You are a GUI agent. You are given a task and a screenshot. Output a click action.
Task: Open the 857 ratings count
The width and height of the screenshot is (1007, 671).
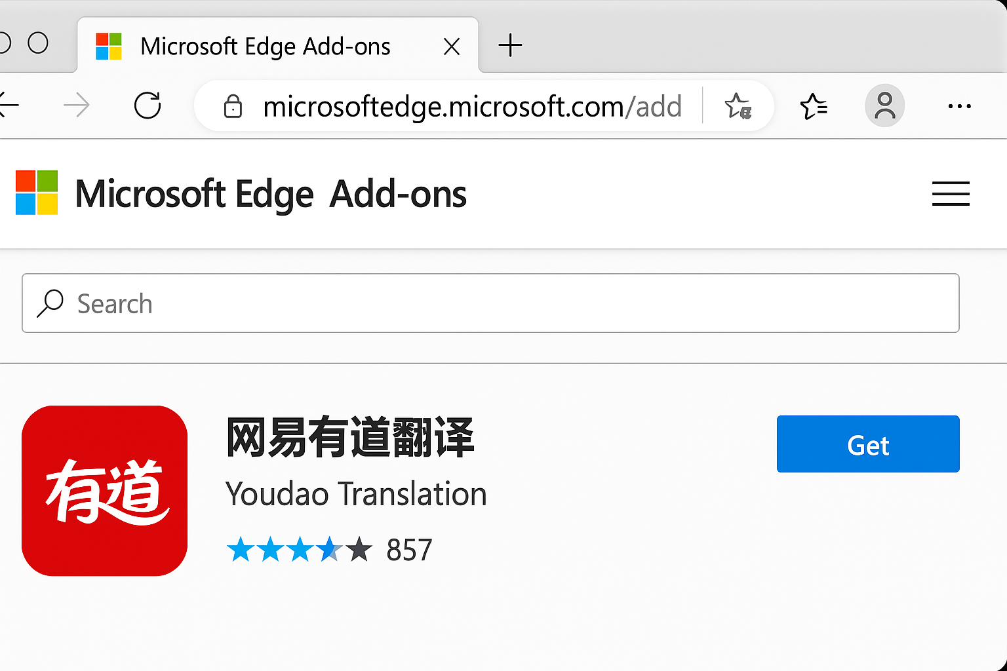click(409, 550)
